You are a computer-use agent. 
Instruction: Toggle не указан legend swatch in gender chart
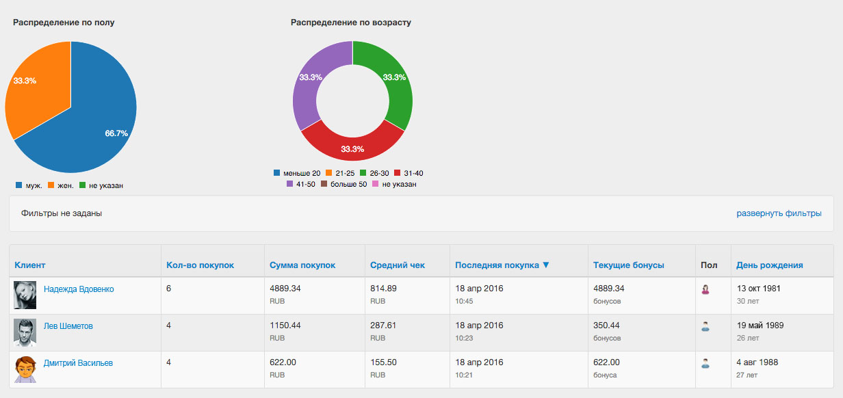(x=83, y=185)
